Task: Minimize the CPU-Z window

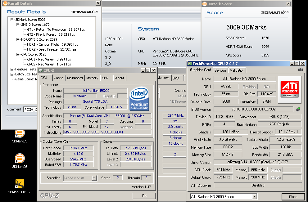Action: pos(143,70)
